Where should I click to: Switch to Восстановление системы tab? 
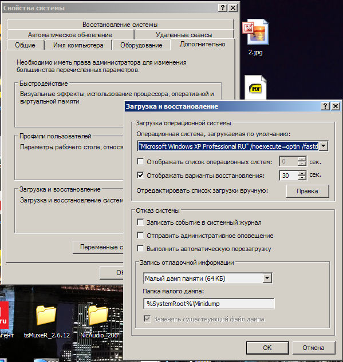[x=120, y=25]
